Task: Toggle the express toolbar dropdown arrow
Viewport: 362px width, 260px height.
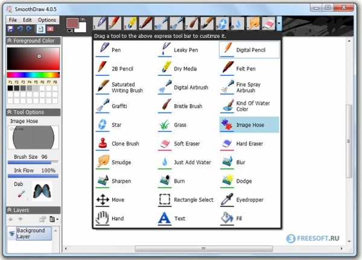Action: [279, 23]
